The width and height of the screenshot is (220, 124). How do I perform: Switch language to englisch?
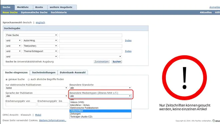(40, 22)
